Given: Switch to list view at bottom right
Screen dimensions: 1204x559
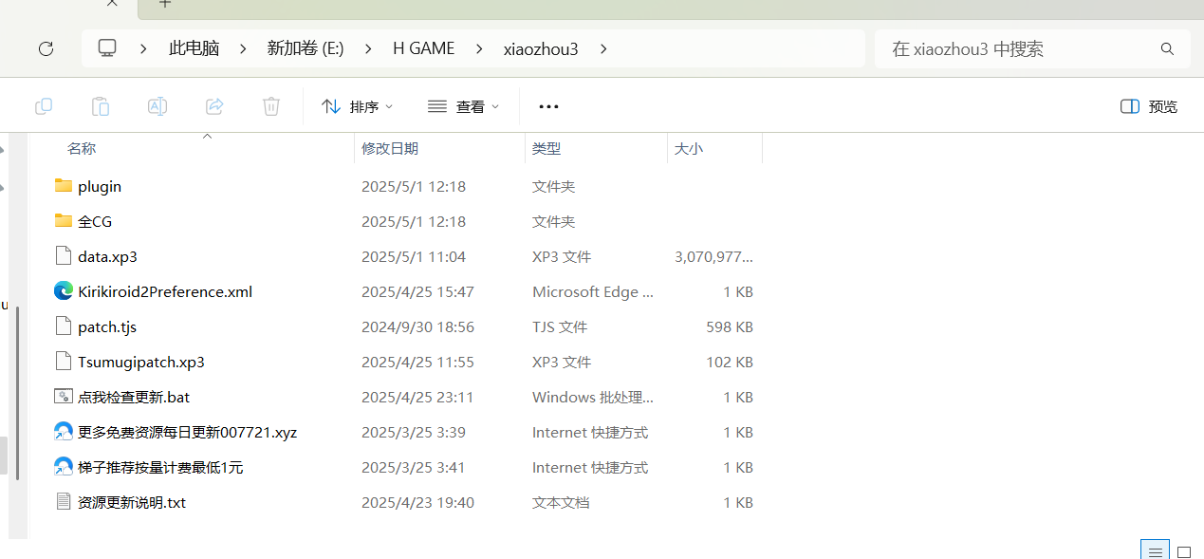Looking at the screenshot, I should 1155,550.
